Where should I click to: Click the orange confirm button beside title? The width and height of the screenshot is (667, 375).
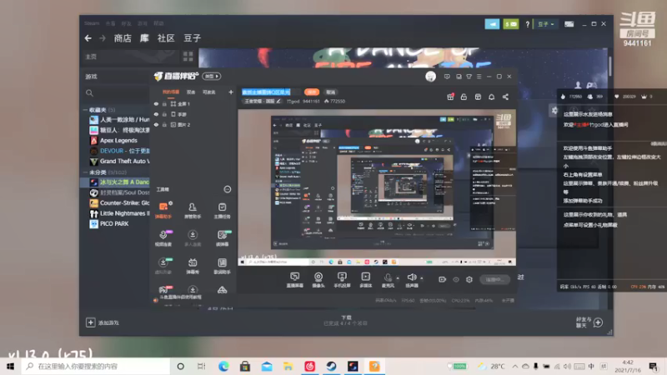(x=312, y=92)
